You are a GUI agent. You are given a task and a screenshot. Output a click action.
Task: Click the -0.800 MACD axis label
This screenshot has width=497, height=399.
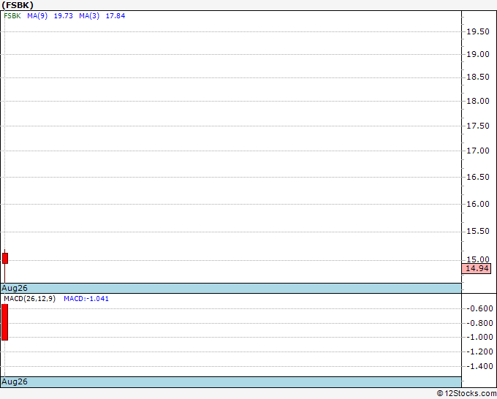[x=479, y=323]
